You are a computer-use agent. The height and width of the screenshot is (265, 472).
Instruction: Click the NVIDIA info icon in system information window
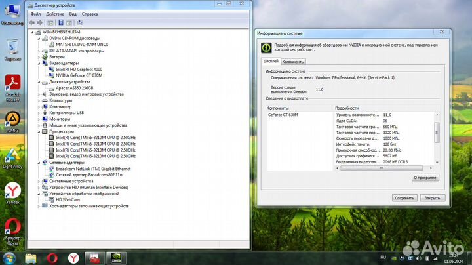(x=266, y=48)
